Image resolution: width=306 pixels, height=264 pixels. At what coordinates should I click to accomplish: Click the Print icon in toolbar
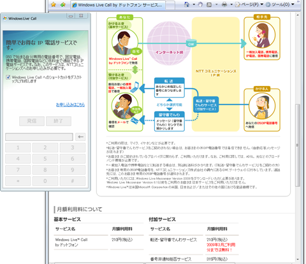click(x=224, y=4)
